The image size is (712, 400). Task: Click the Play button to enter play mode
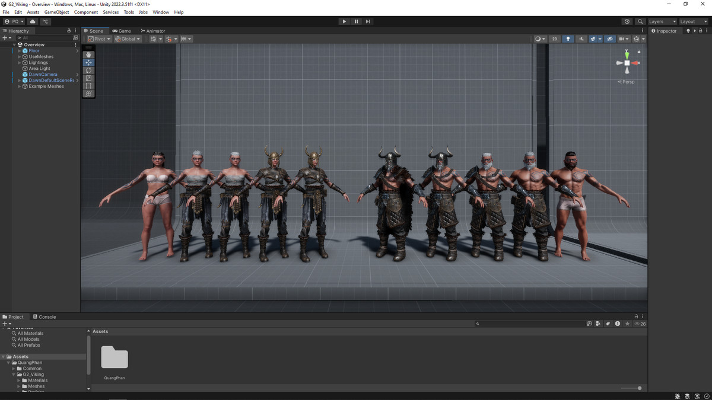(x=344, y=21)
